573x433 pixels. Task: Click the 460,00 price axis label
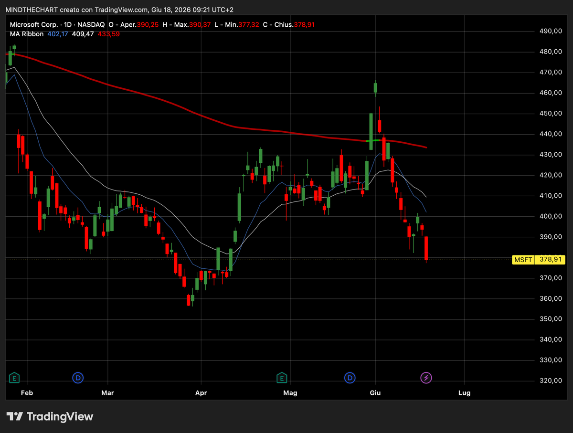click(550, 93)
